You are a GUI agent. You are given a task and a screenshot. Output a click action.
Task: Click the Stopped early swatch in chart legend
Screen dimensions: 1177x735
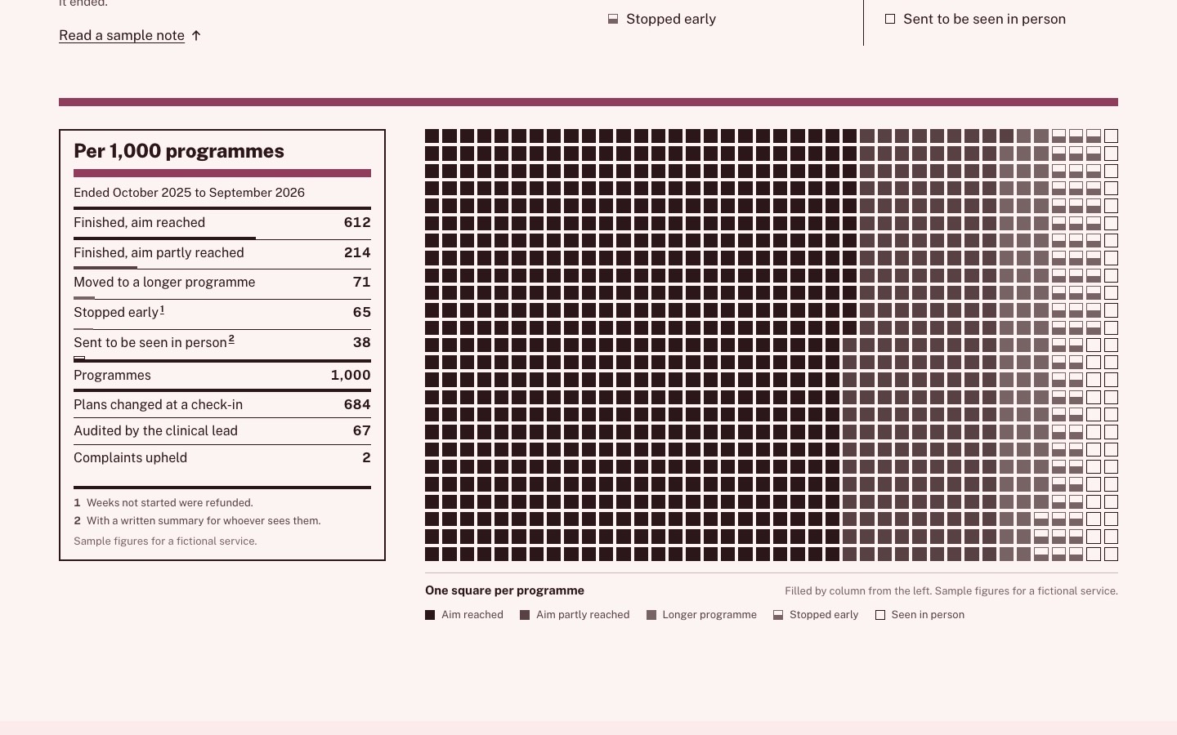[x=778, y=615]
